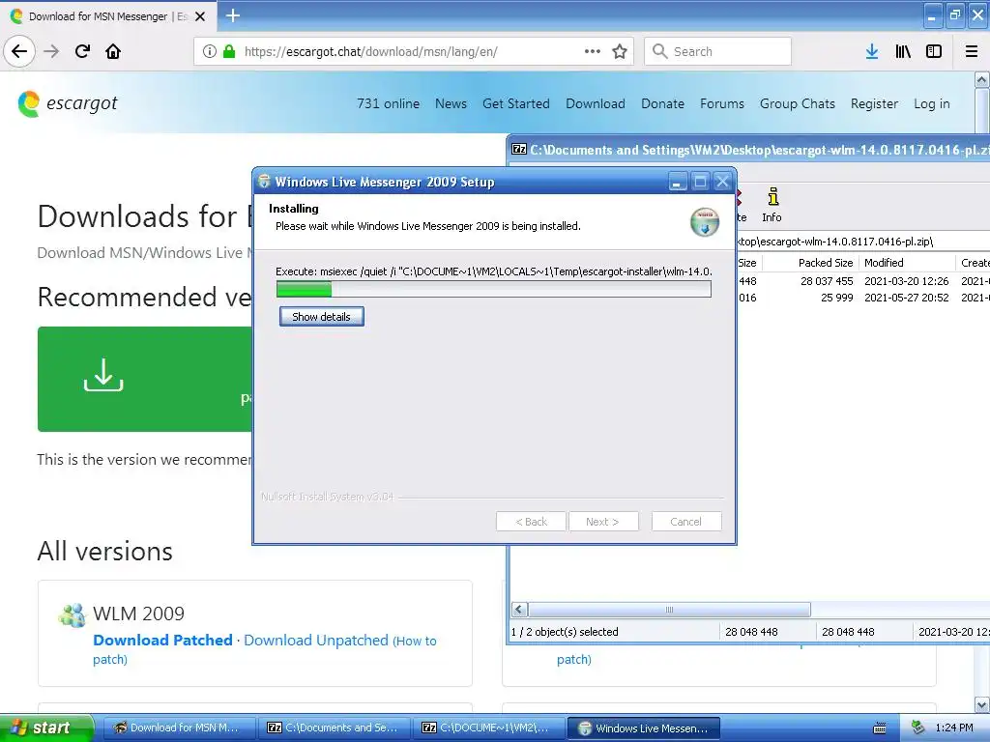The image size is (990, 742).
Task: Open the Download nav link
Action: tap(596, 103)
